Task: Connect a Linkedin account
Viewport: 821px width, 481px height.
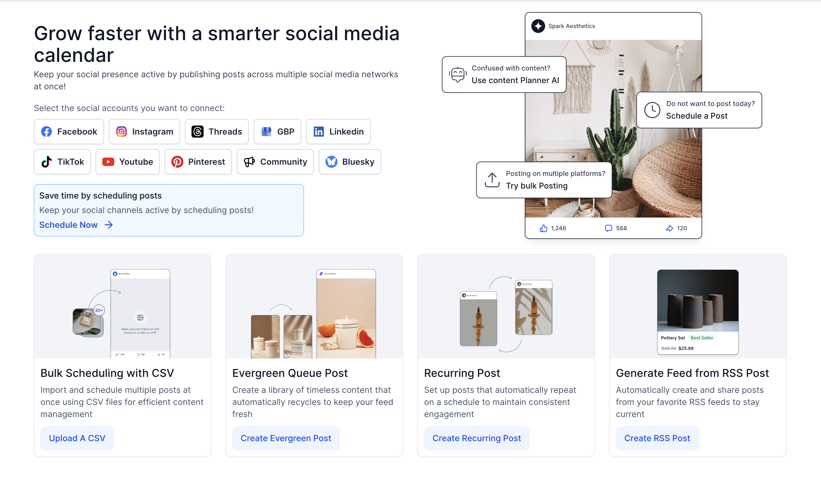Action: coord(338,132)
